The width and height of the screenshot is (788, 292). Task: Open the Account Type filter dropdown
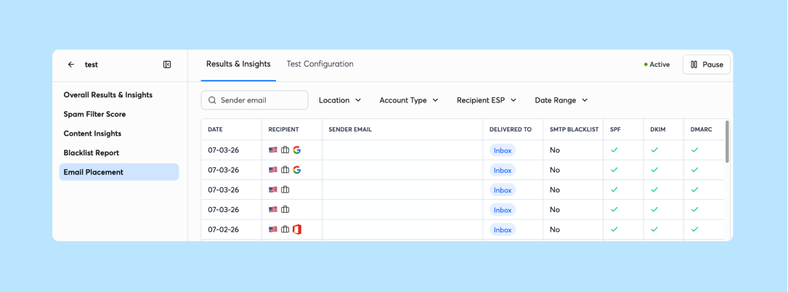409,100
